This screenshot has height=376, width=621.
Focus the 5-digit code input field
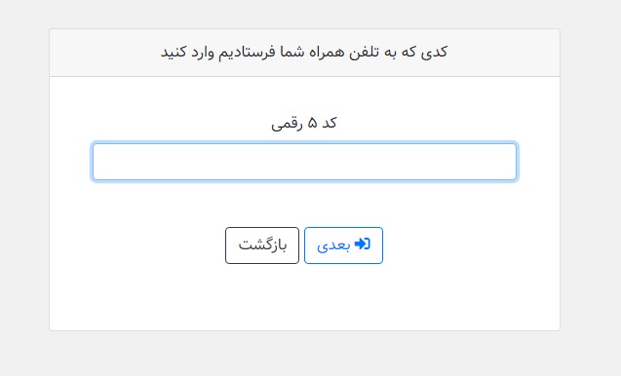coord(304,162)
